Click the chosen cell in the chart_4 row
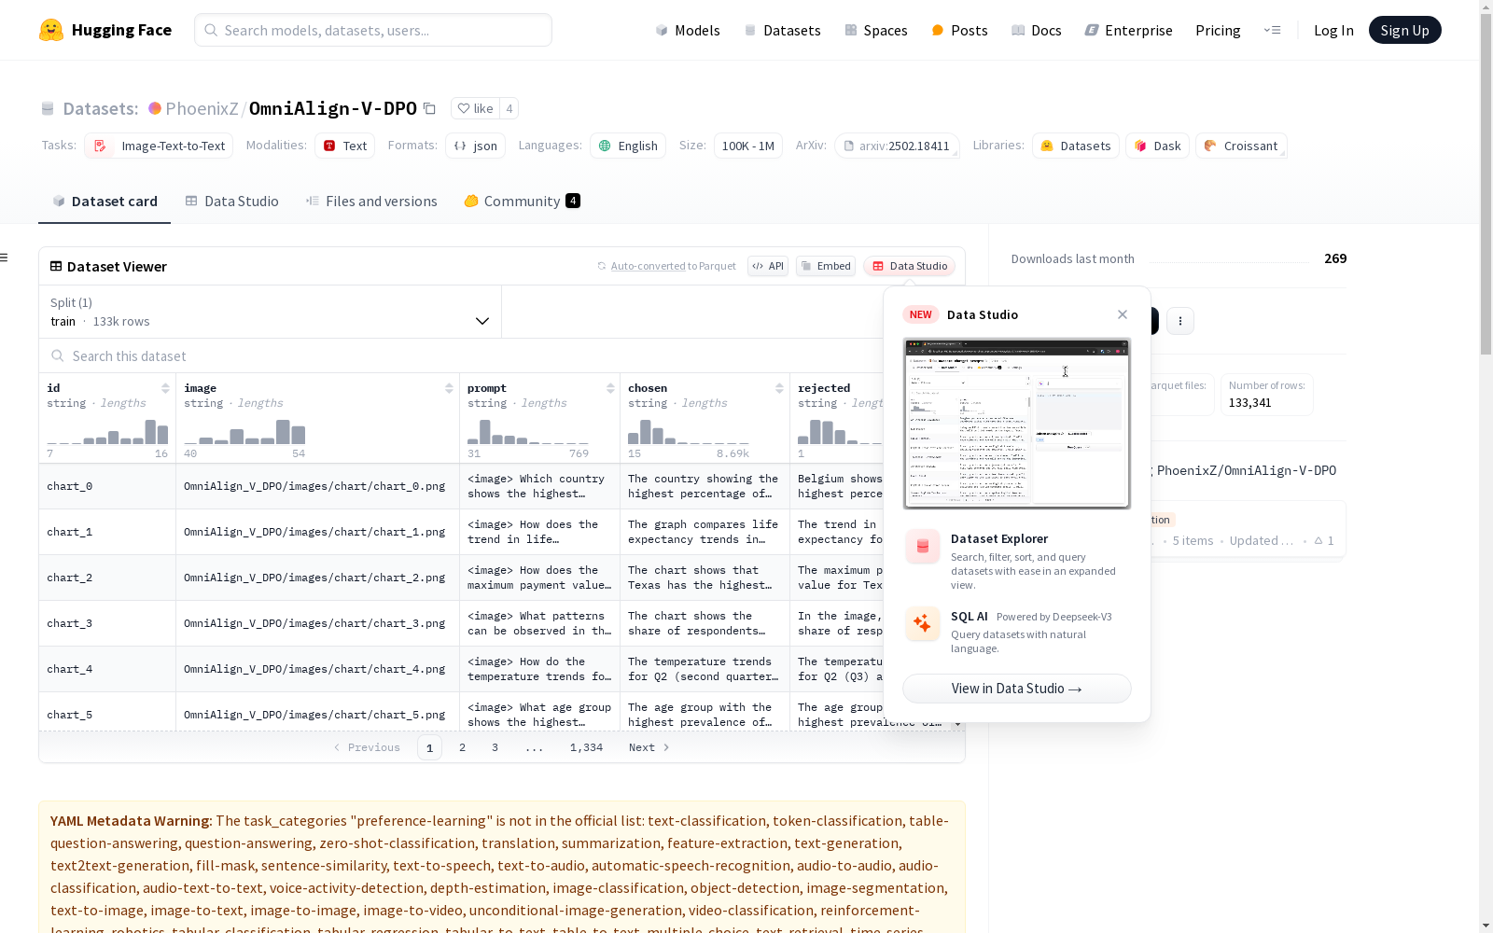Screen dimensions: 1493x933 705,669
